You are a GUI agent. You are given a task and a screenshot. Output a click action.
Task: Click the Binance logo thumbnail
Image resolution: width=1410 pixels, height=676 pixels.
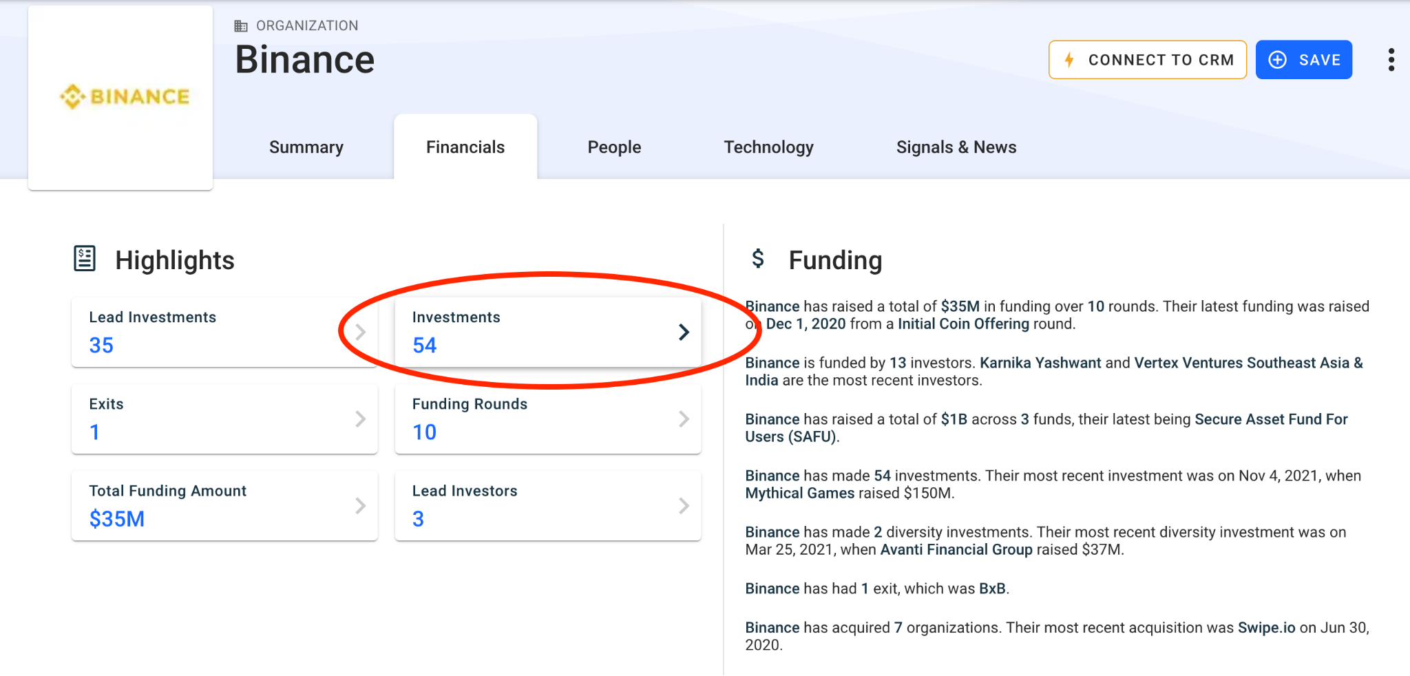tap(120, 98)
